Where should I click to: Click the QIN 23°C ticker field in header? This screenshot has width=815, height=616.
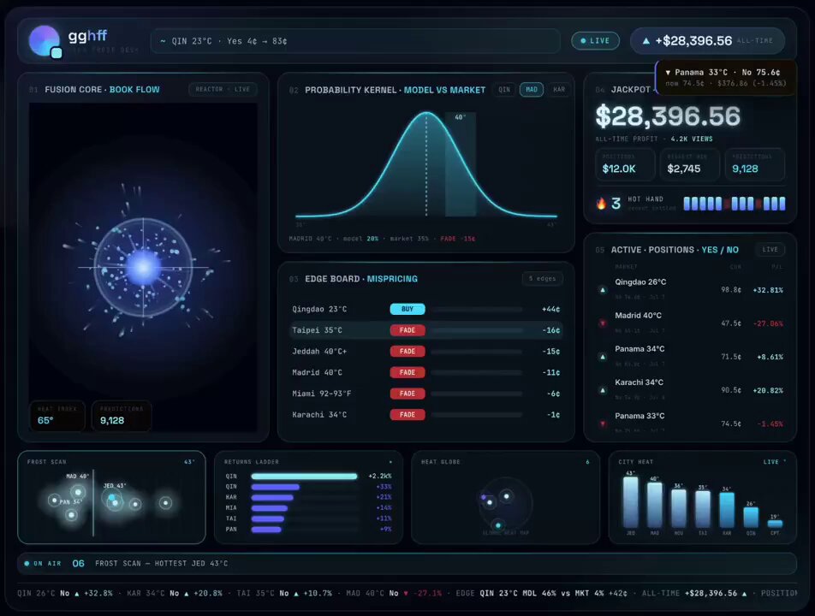click(x=355, y=41)
